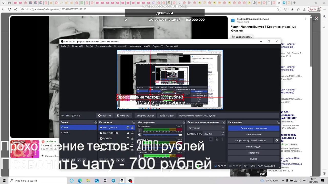Click Начать запись button
The height and width of the screenshot is (184, 328).
(x=253, y=134)
